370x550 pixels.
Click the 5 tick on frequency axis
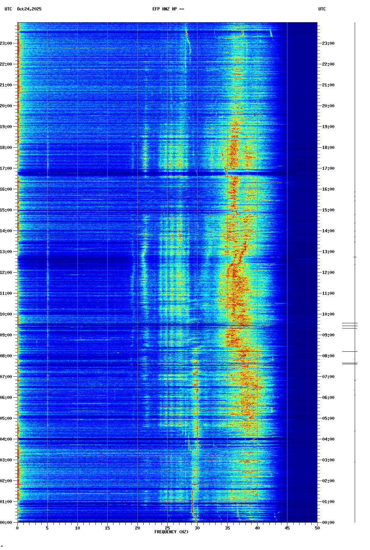(x=47, y=528)
